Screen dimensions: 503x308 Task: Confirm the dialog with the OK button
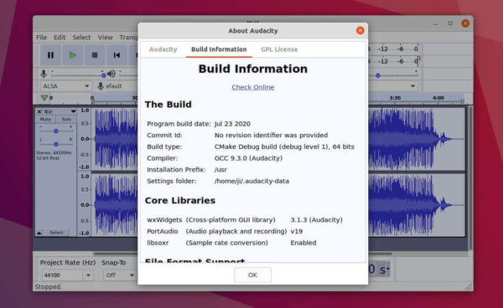[252, 275]
